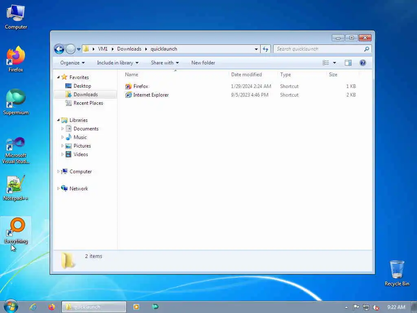Show hidden tray icons arrow
Viewport: 417px width, 313px height.
point(346,307)
